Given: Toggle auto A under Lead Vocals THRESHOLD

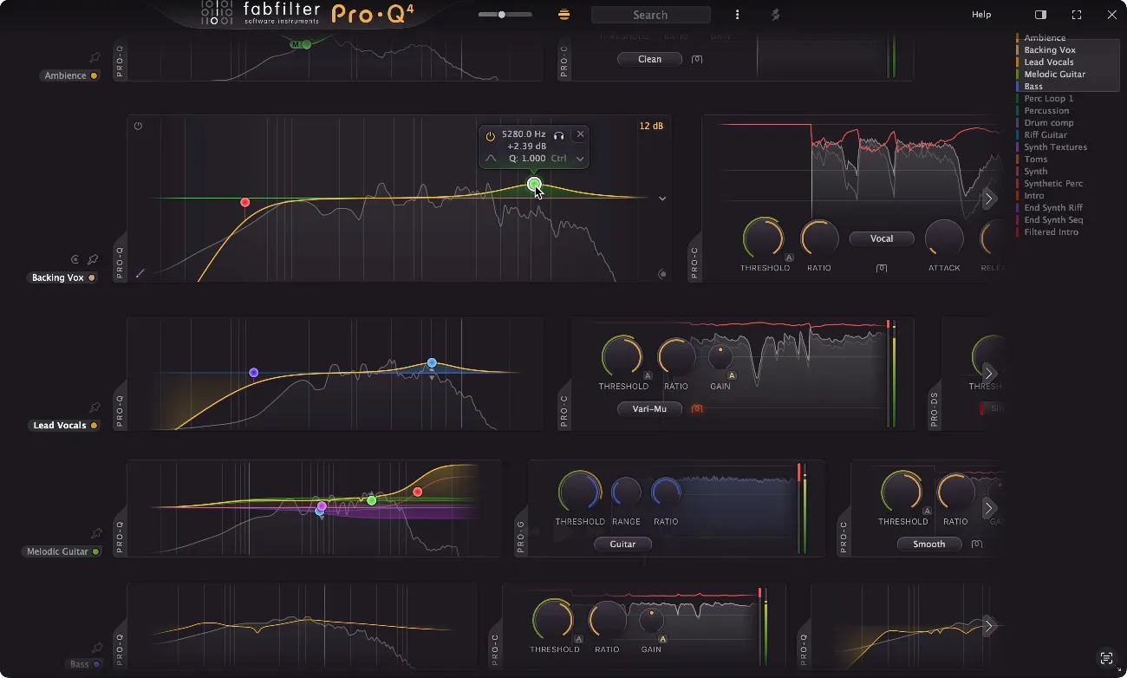Looking at the screenshot, I should [x=648, y=375].
